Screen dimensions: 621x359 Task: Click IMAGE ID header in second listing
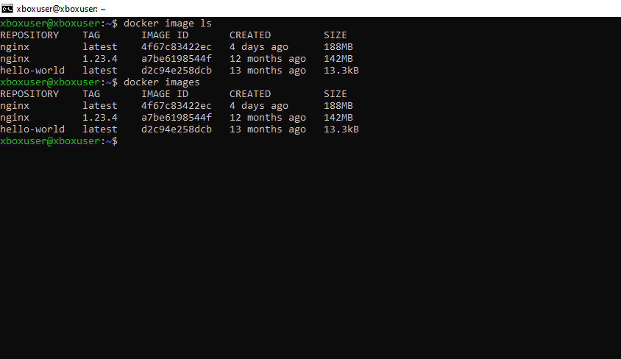(x=165, y=93)
